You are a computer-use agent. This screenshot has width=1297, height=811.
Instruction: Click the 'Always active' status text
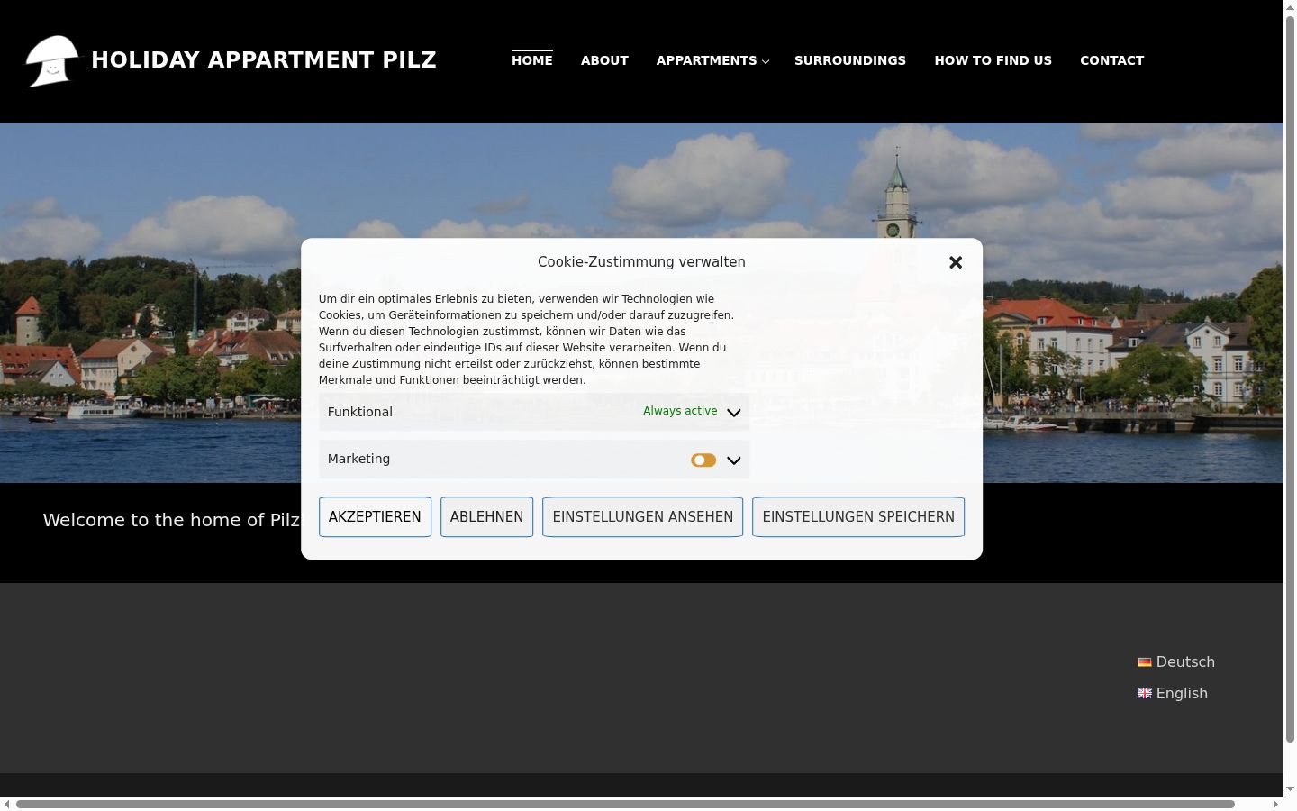(x=680, y=411)
